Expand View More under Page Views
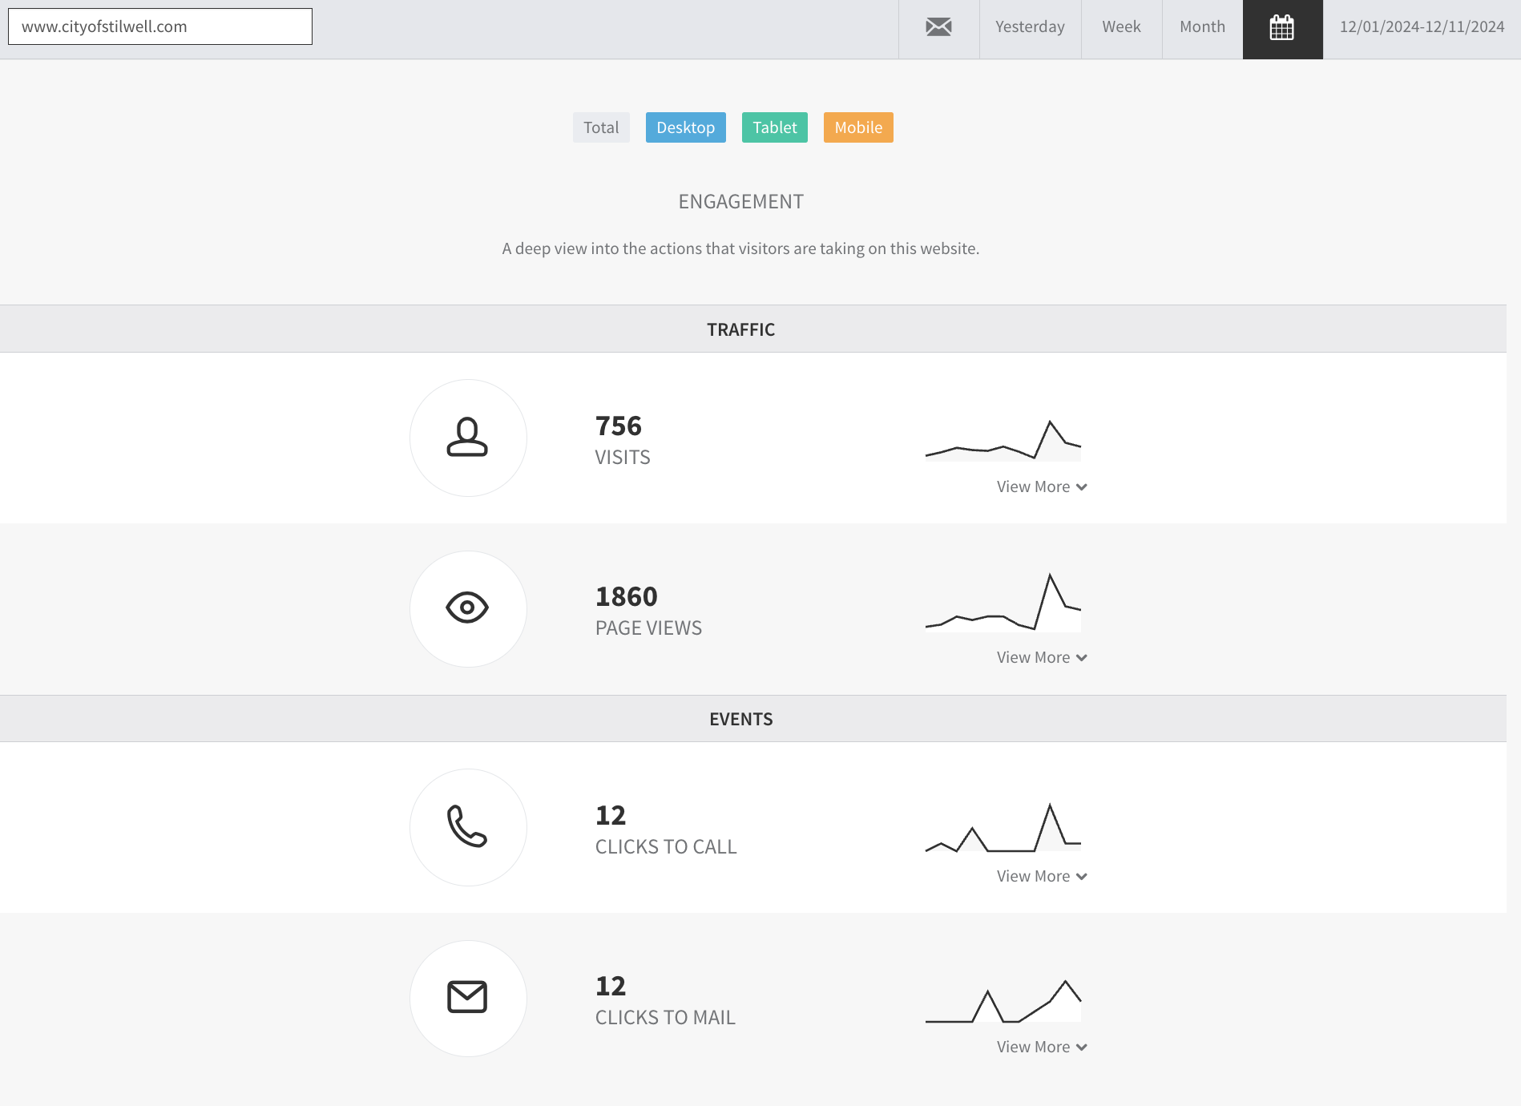 (x=1042, y=657)
